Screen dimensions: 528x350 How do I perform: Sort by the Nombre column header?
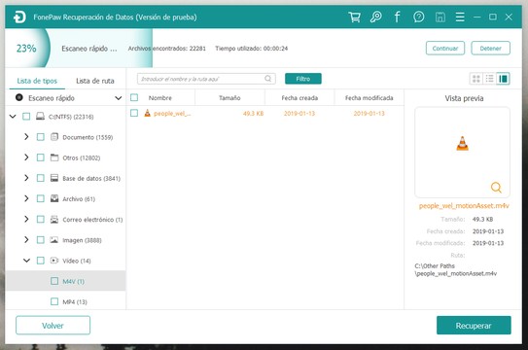pos(160,97)
